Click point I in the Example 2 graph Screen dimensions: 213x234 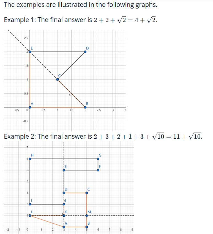30,204
